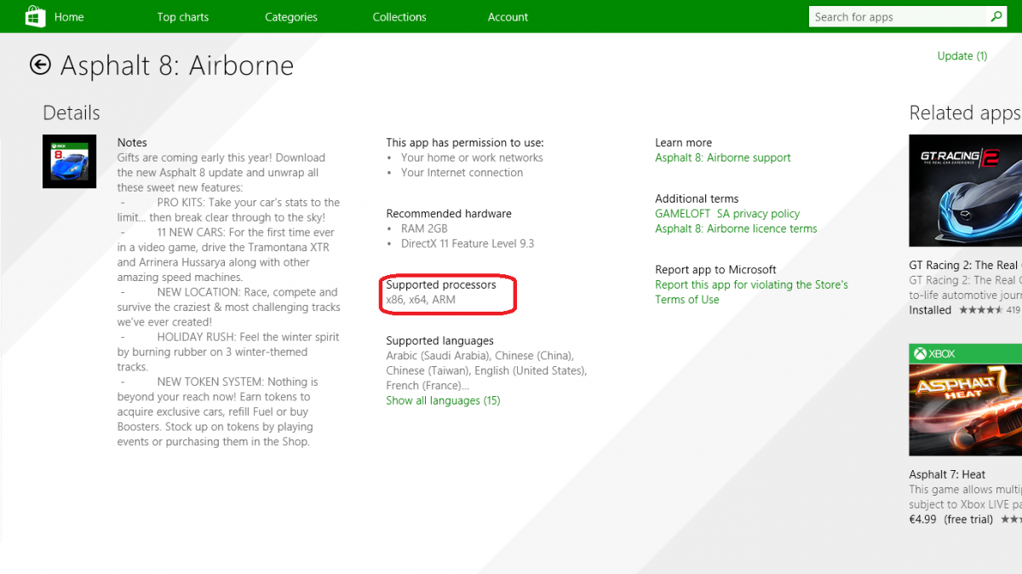This screenshot has width=1022, height=574.
Task: Click the search magnifier icon
Action: point(996,16)
